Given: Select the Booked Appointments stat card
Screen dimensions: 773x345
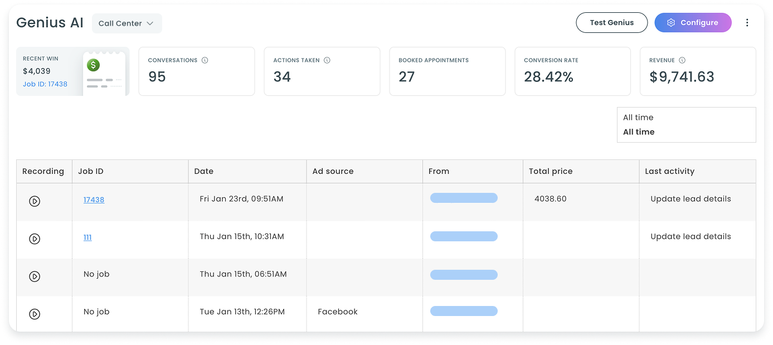Looking at the screenshot, I should [447, 71].
